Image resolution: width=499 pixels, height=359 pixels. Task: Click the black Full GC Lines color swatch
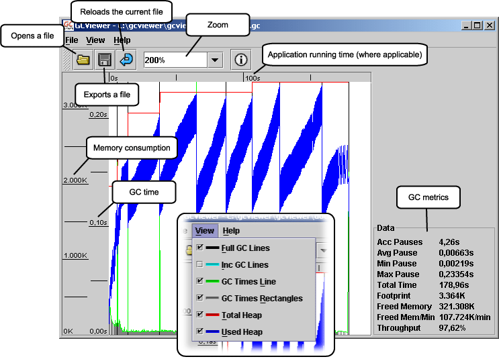tap(212, 248)
